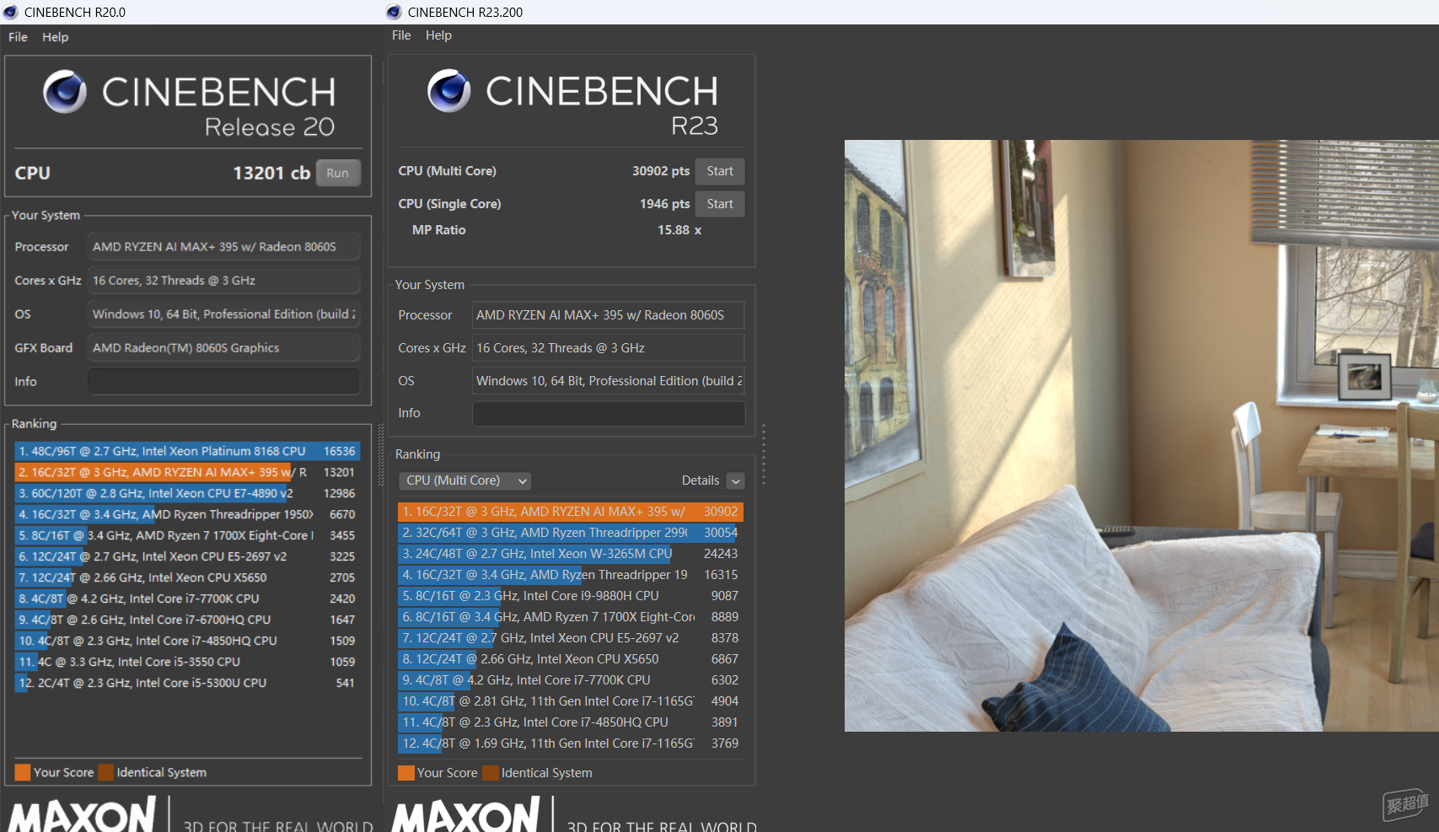Screen dimensions: 1439x832
Task: Select R20 ranking row Threadripper 1950X
Action: 187,514
